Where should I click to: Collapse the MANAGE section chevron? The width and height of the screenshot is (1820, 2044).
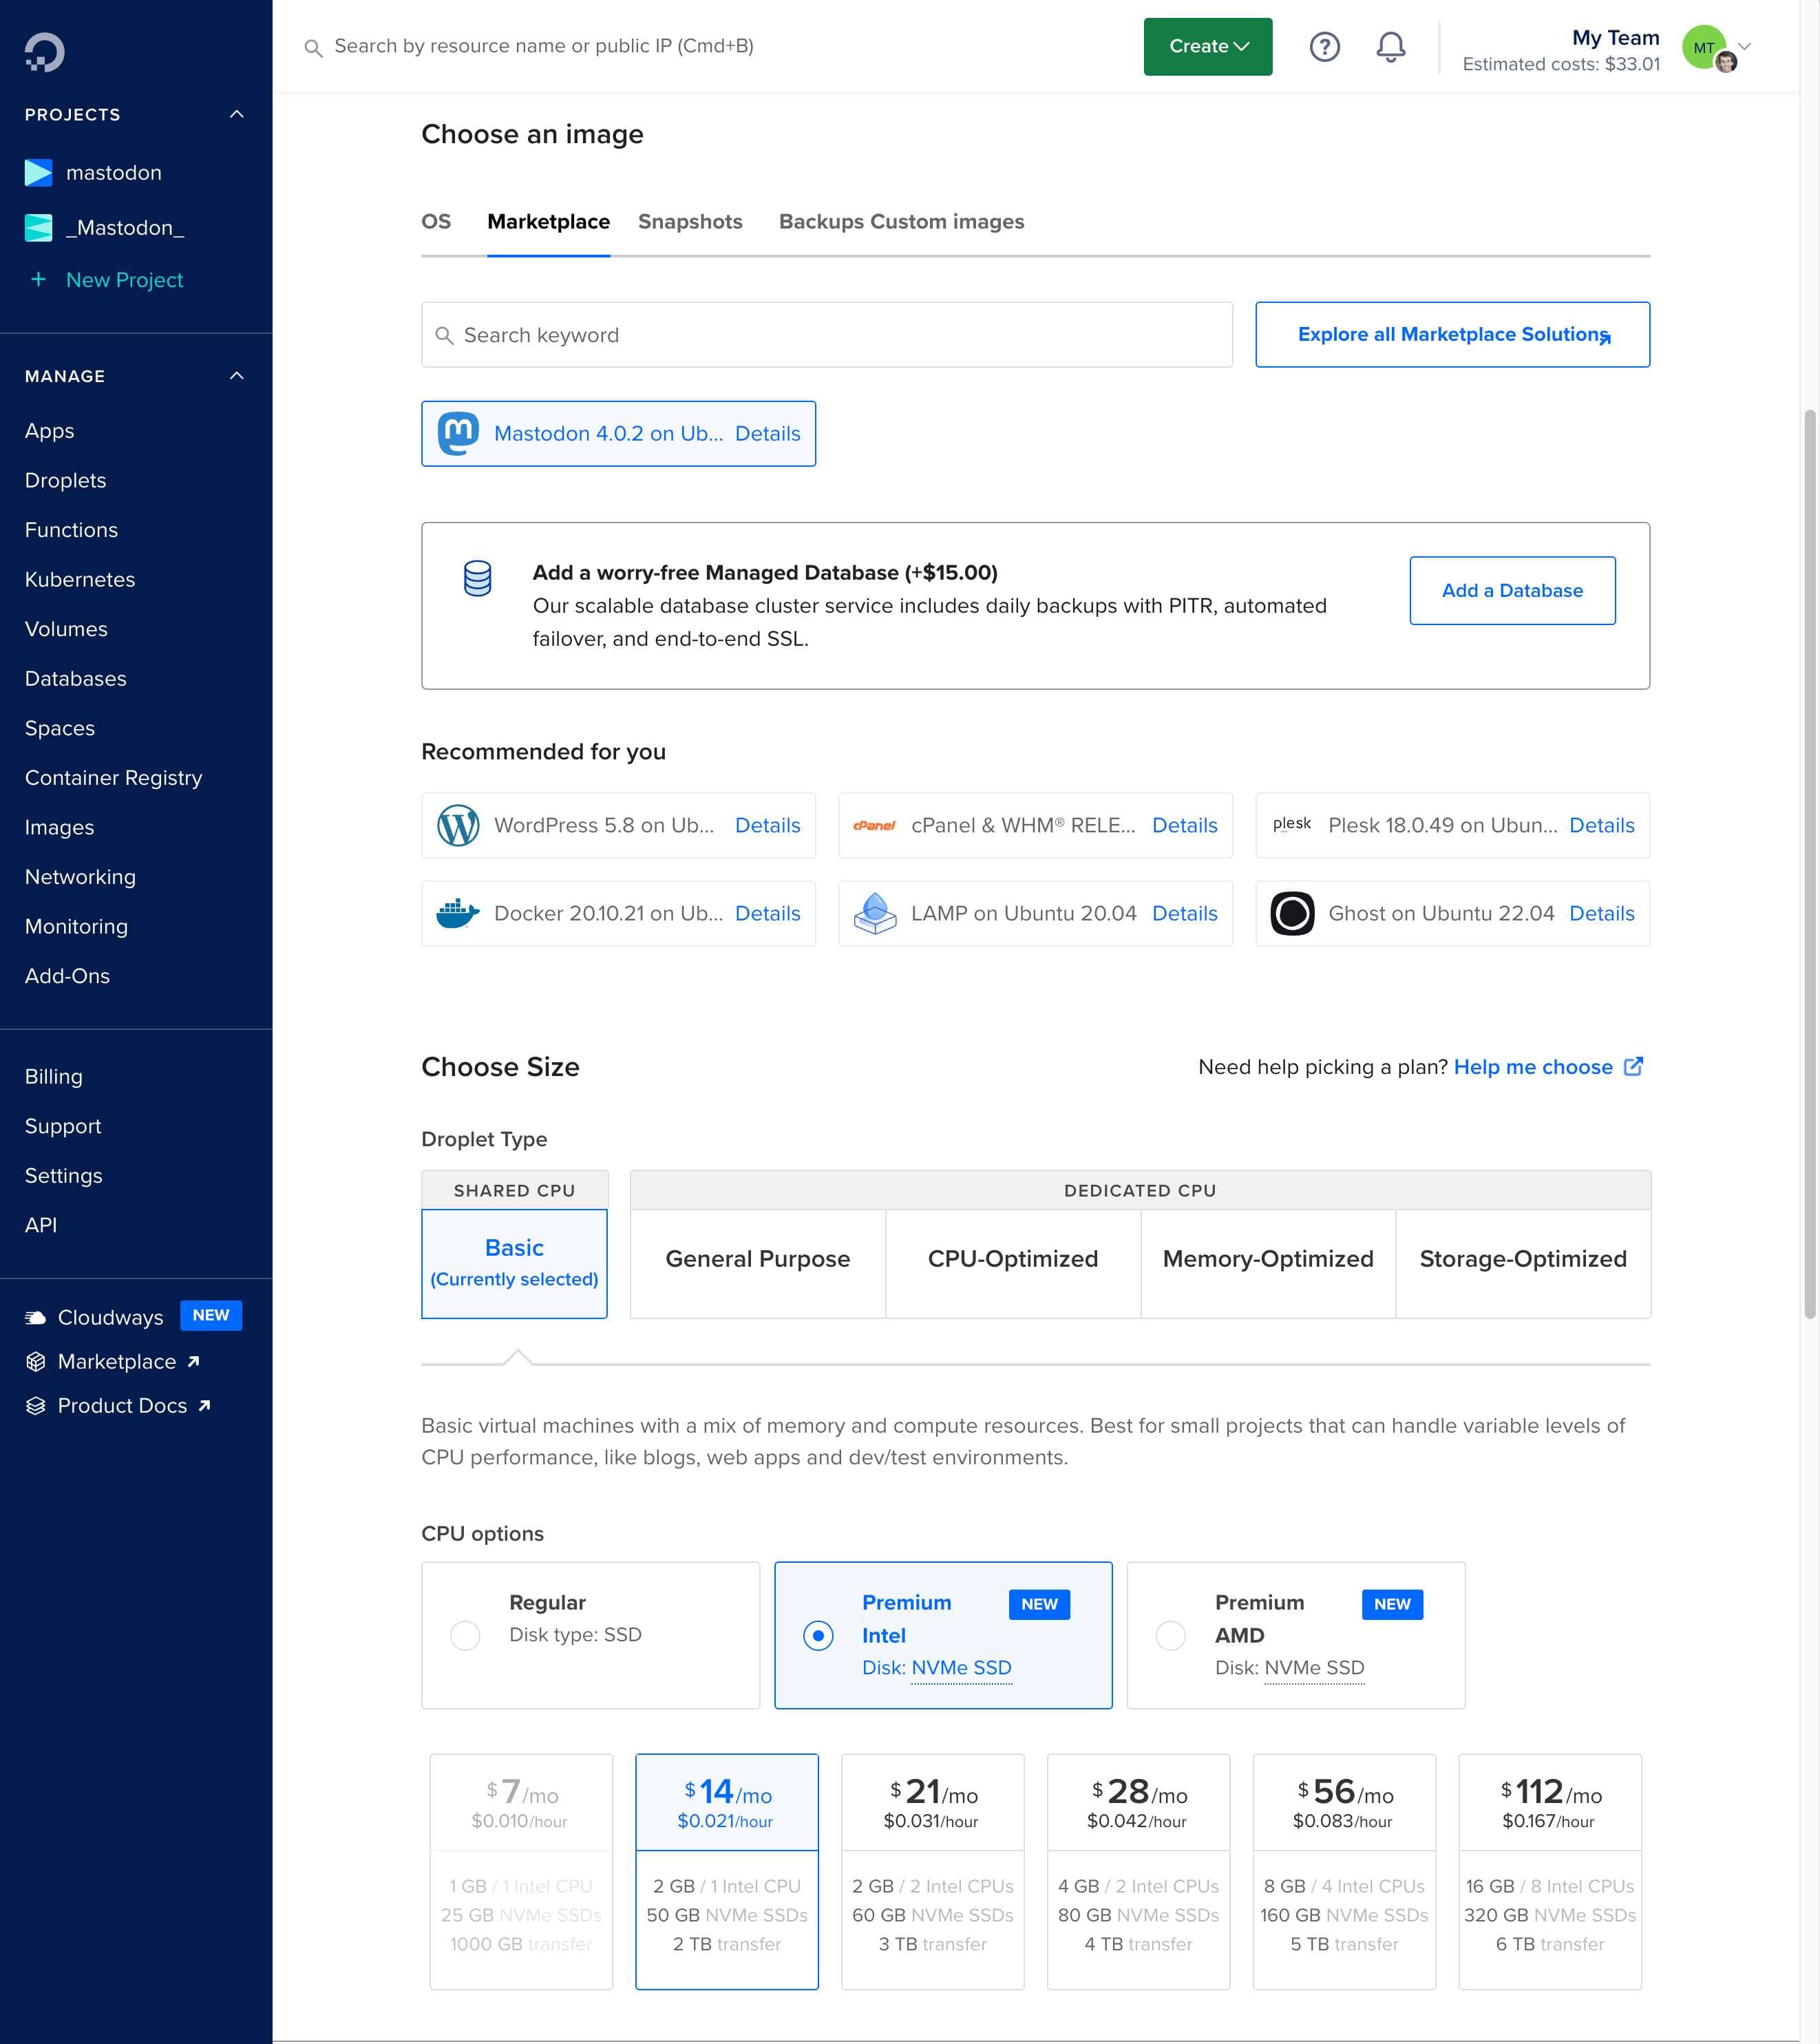237,376
